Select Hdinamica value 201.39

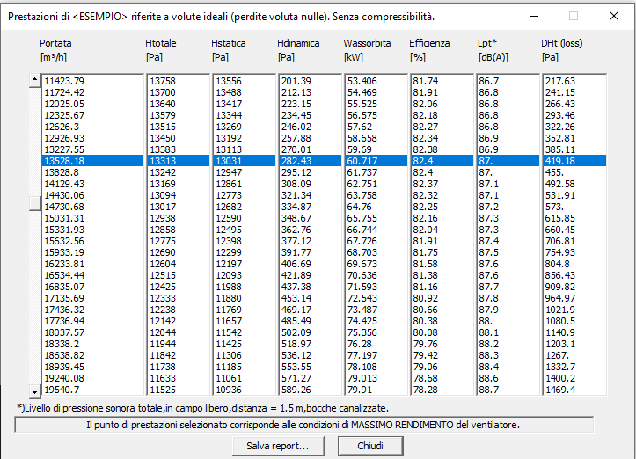[296, 81]
